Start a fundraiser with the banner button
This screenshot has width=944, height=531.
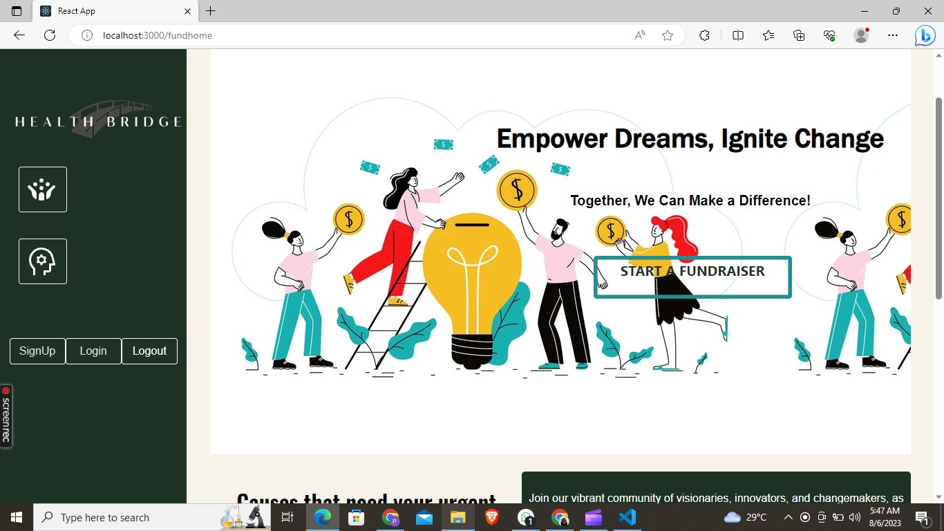coord(692,277)
